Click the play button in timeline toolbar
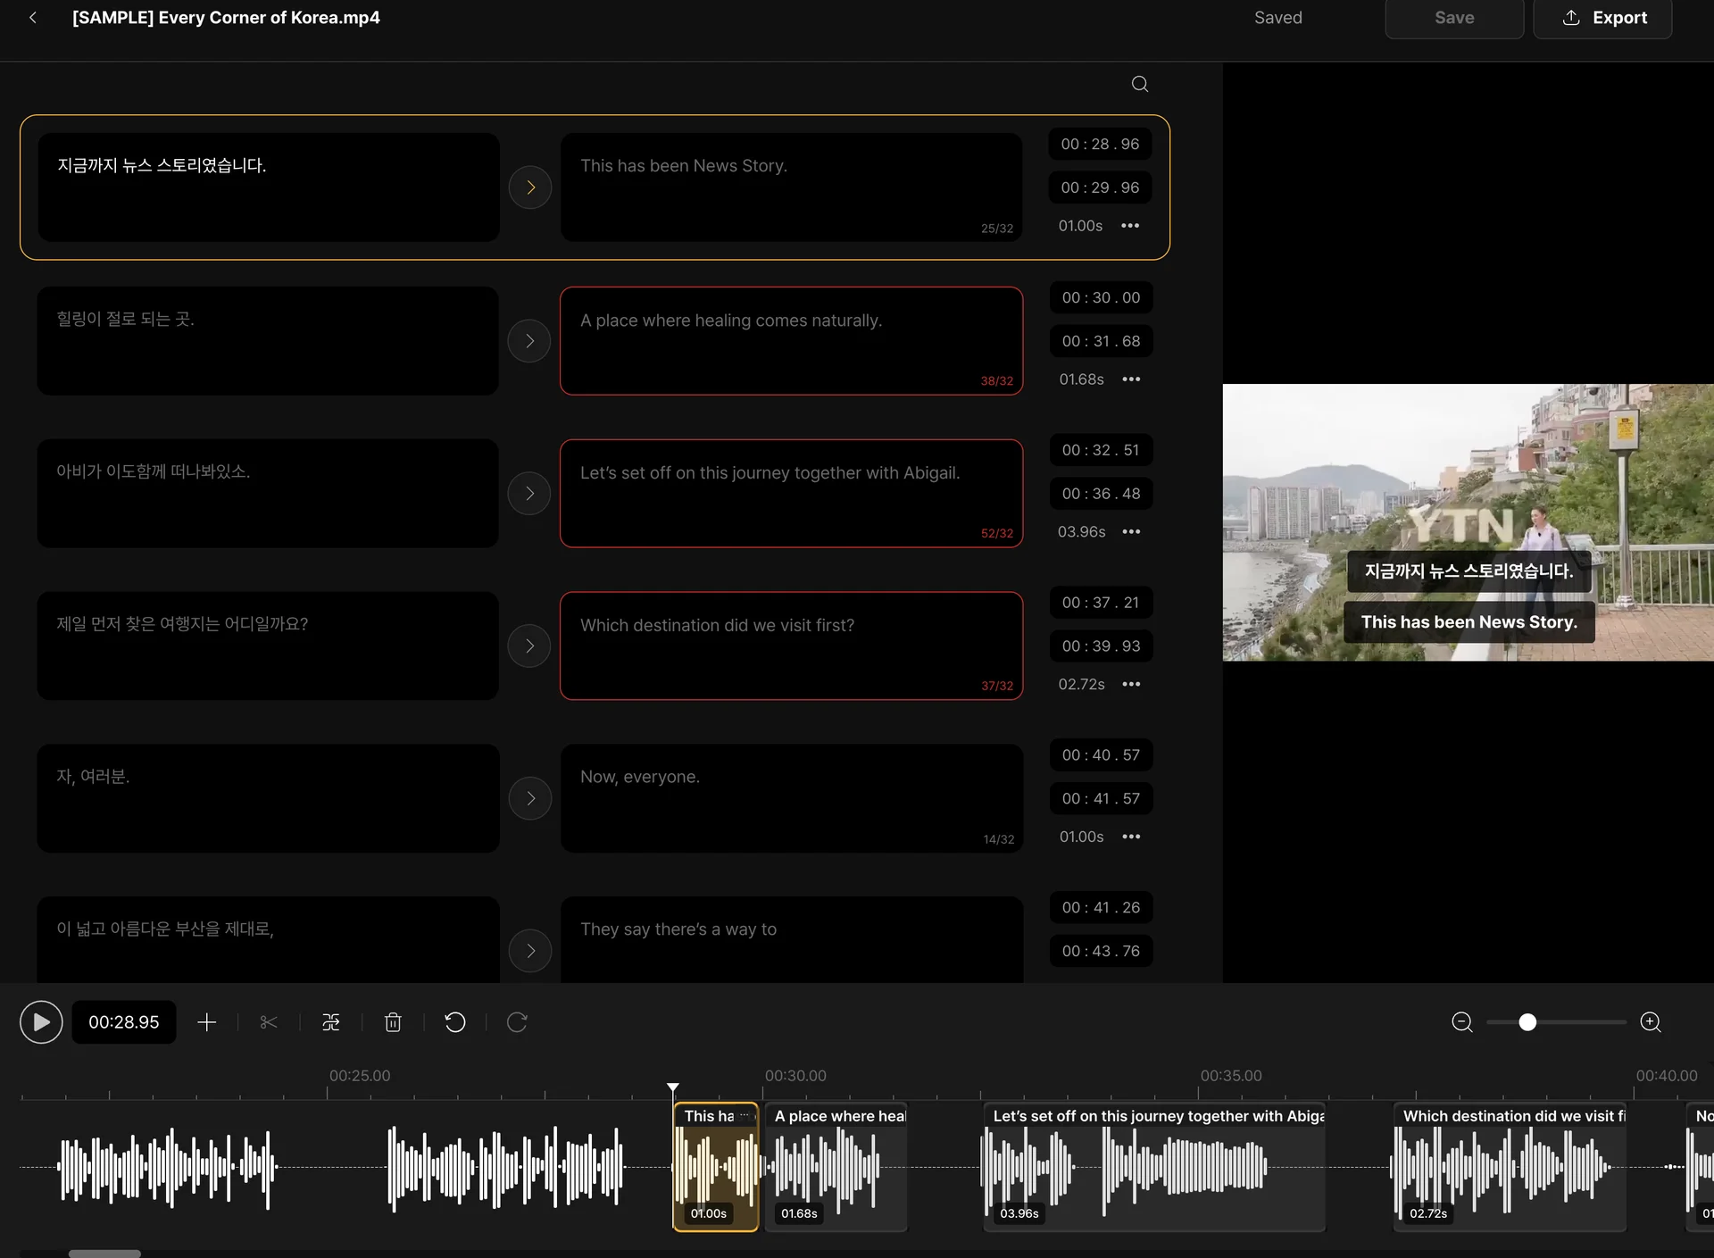This screenshot has height=1258, width=1714. pos(41,1021)
